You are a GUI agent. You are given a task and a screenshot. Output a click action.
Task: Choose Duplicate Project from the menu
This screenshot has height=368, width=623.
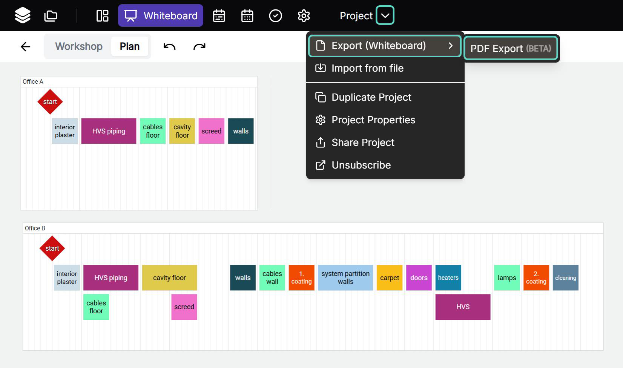371,97
